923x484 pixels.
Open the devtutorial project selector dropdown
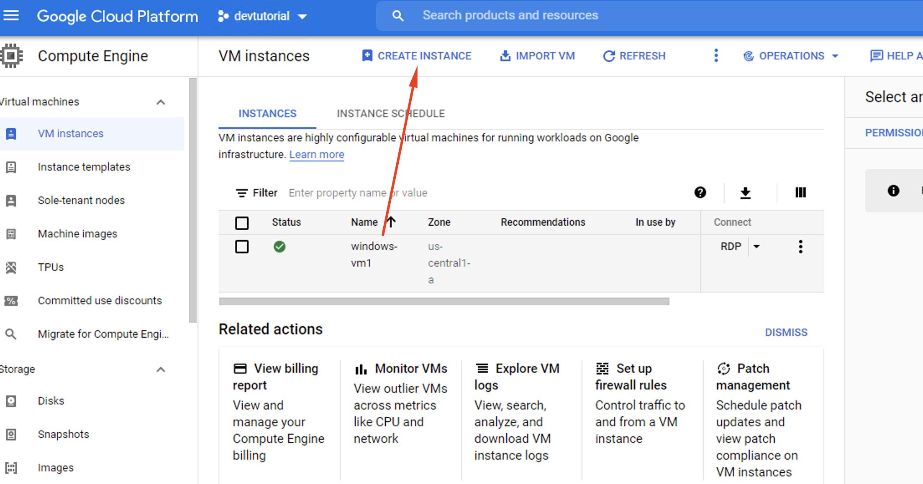[262, 16]
